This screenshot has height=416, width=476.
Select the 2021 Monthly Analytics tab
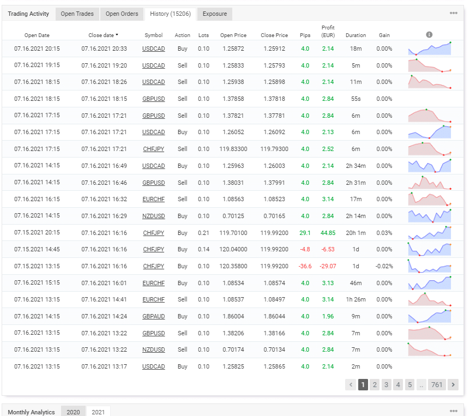pyautogui.click(x=98, y=412)
